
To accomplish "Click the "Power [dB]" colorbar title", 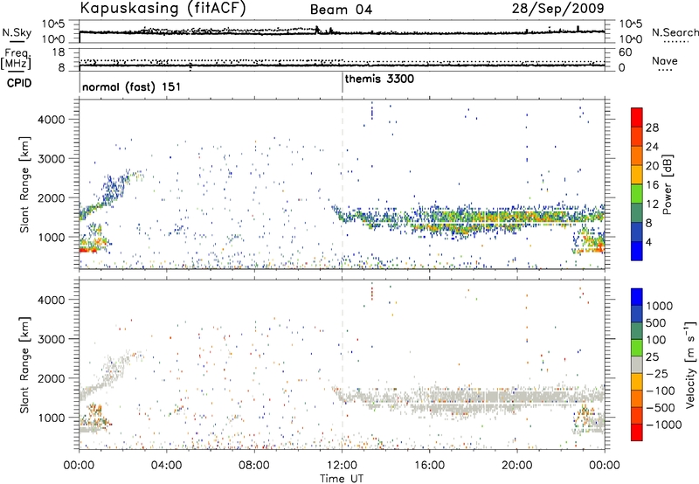I will point(667,184).
